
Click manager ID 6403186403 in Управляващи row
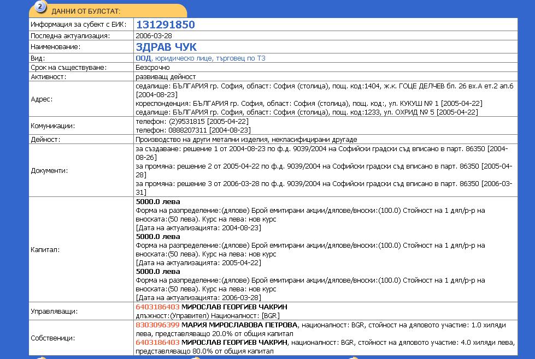(x=157, y=307)
